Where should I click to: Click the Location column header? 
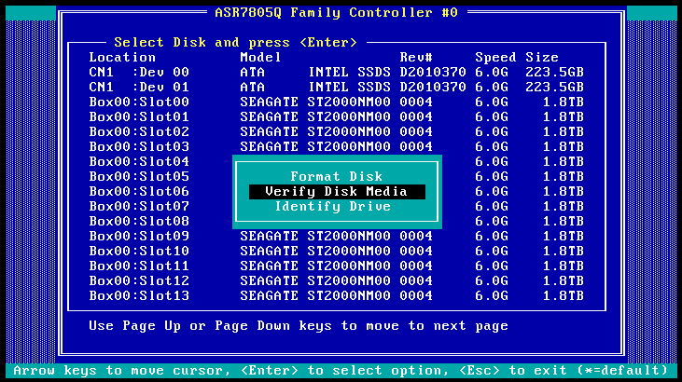(122, 57)
